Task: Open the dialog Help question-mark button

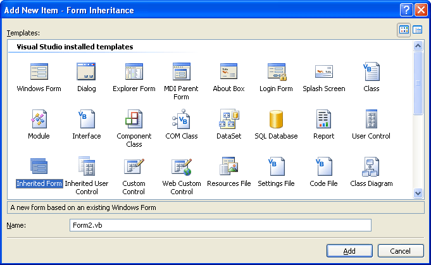Action: click(x=406, y=10)
